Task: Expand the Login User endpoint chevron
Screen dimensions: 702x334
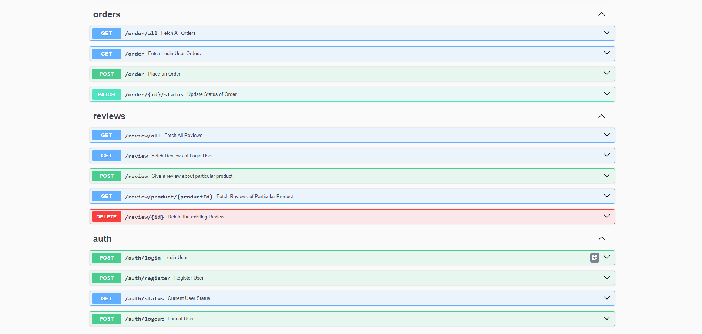Action: [607, 257]
